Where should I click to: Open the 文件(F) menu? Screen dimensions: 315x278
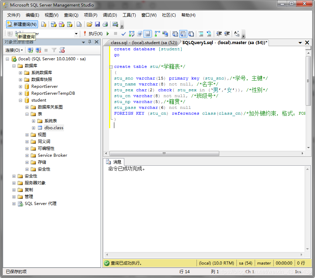[14, 15]
